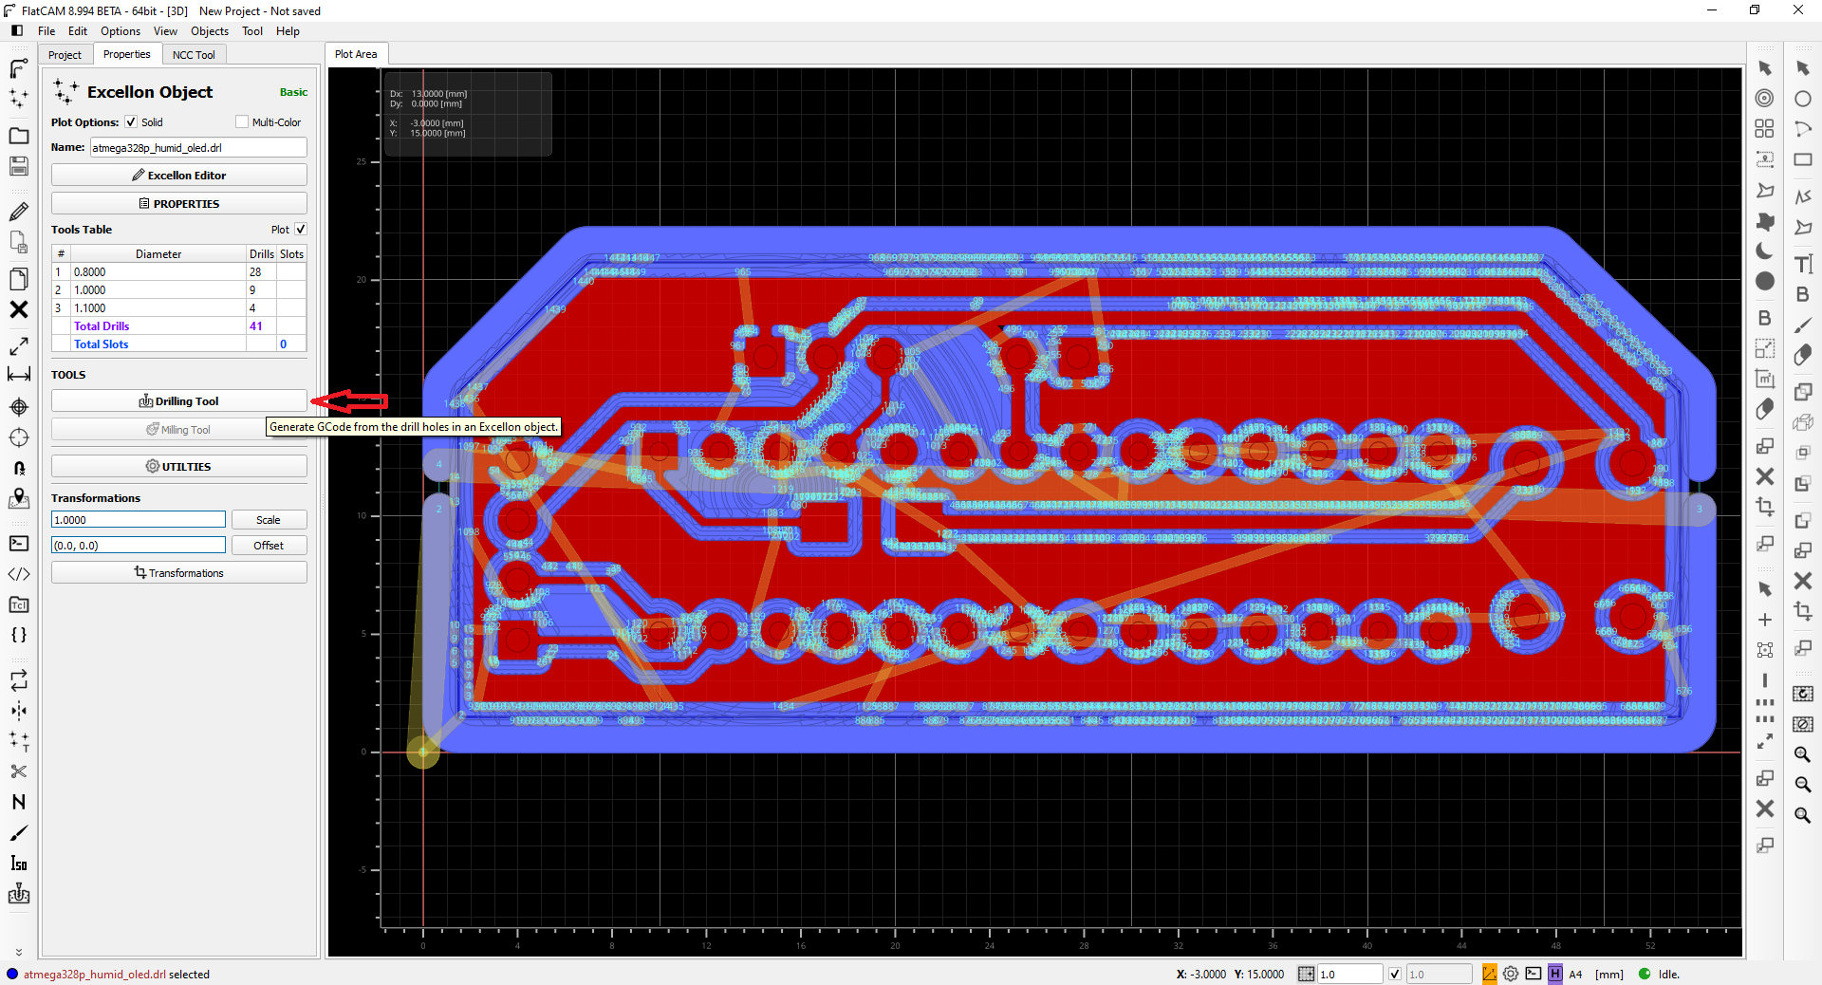Viewport: 1822px width, 985px height.
Task: Open the Edit menu
Action: [x=78, y=31]
